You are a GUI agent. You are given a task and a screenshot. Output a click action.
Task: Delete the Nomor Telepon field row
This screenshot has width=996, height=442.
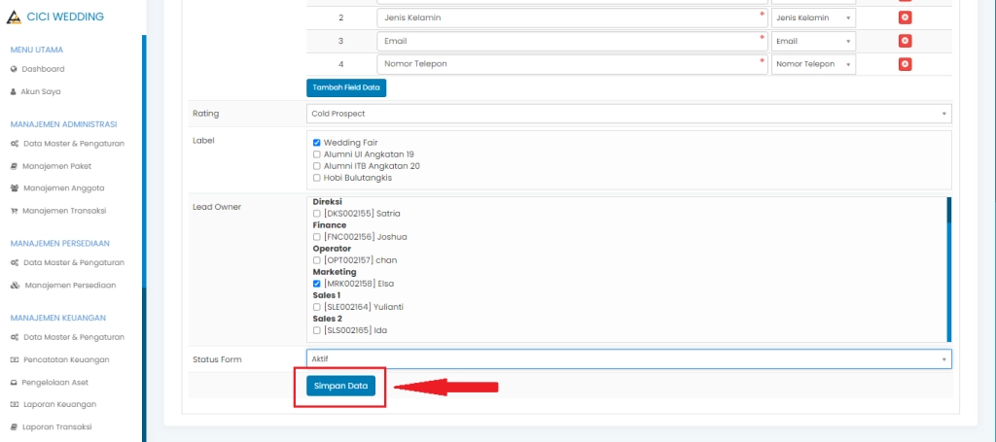coord(905,64)
